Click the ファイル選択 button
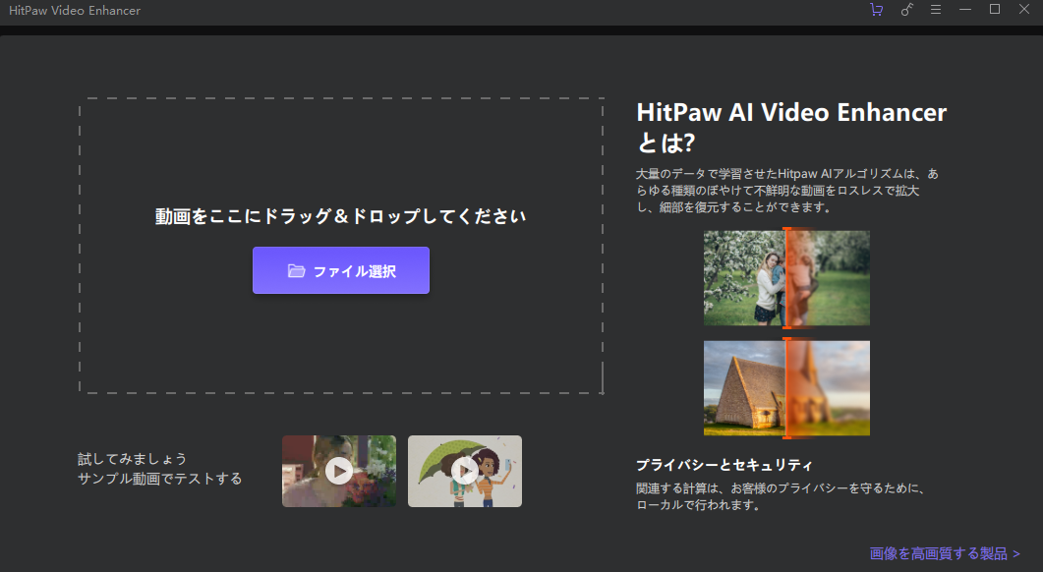Viewport: 1043px width, 572px height. point(340,270)
